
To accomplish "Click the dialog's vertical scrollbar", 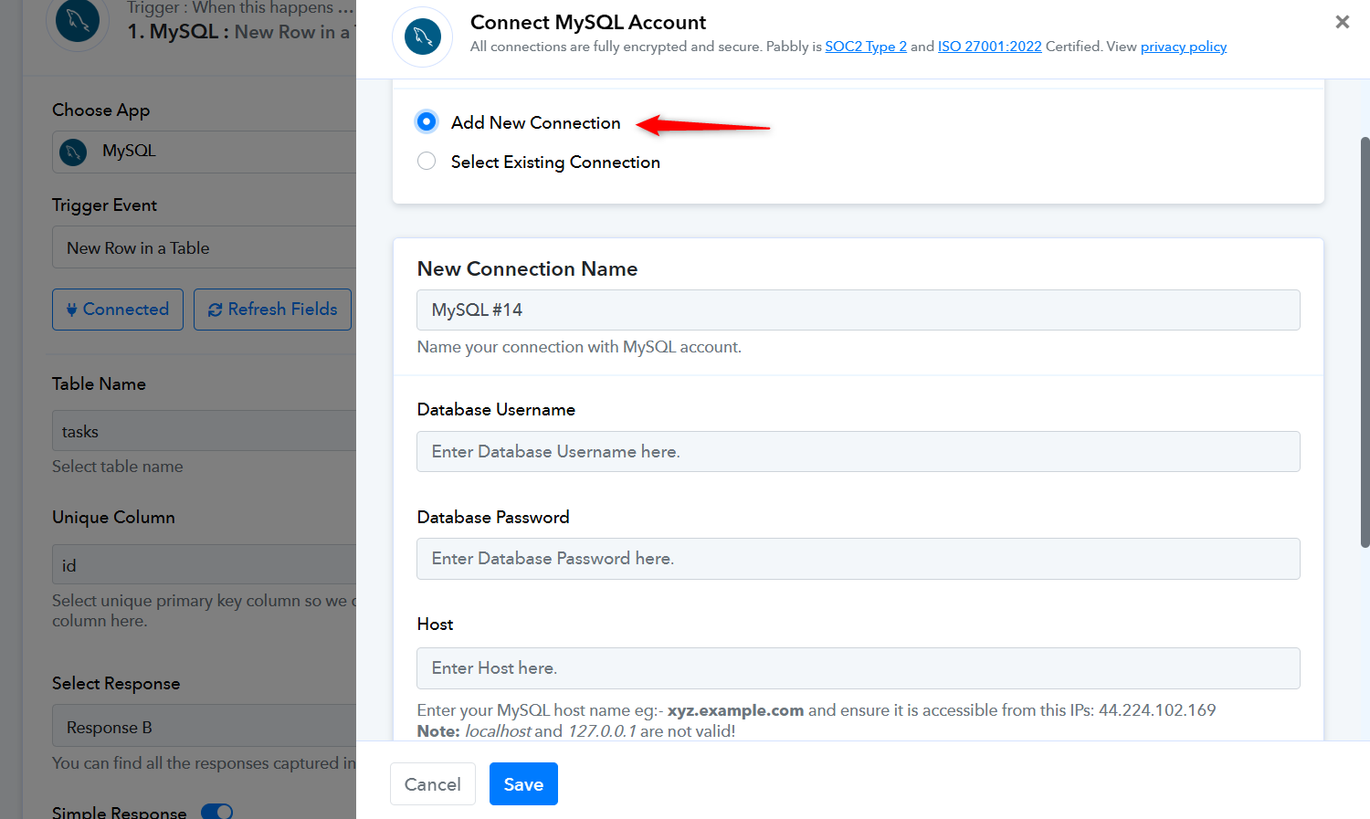I will pyautogui.click(x=1365, y=342).
